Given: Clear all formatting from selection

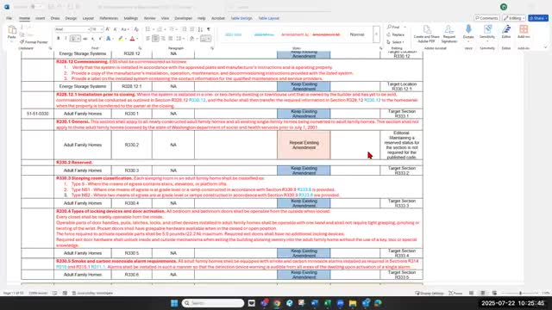Looking at the screenshot, I should [x=136, y=29].
